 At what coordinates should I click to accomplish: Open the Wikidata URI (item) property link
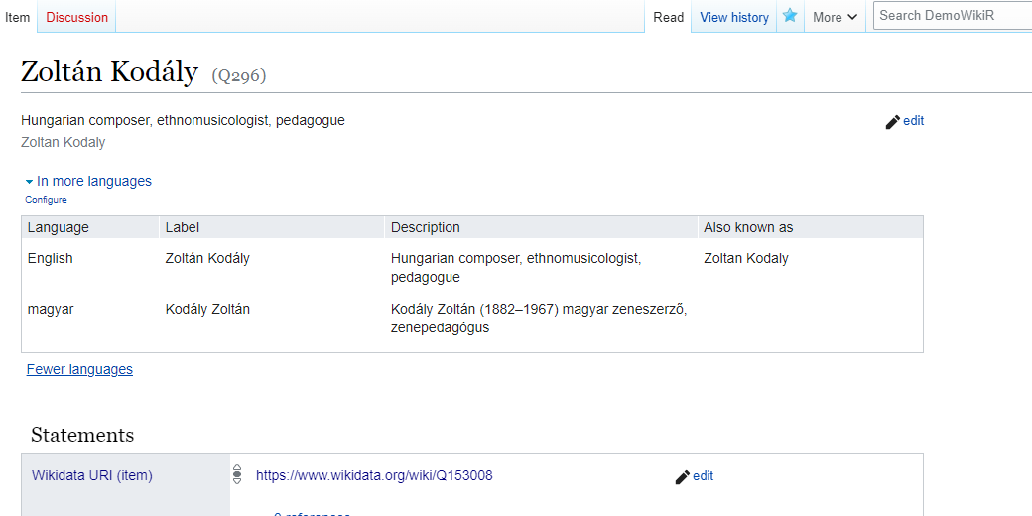[x=92, y=475]
